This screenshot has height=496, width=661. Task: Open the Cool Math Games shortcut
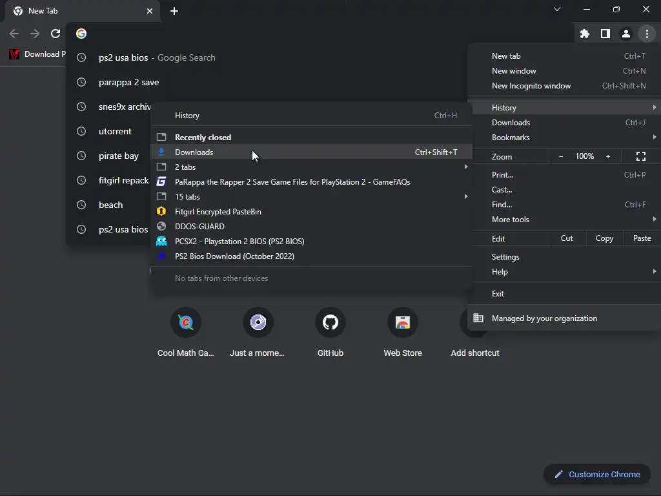tap(185, 333)
